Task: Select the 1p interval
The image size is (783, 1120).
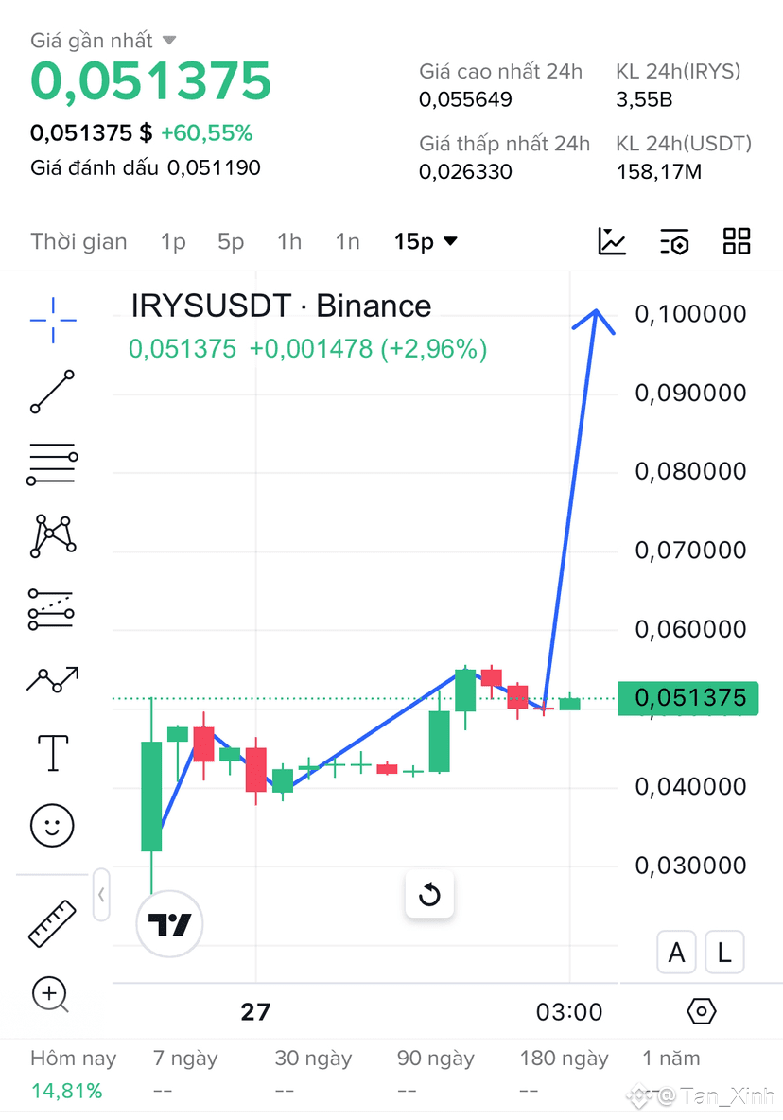Action: (x=173, y=241)
